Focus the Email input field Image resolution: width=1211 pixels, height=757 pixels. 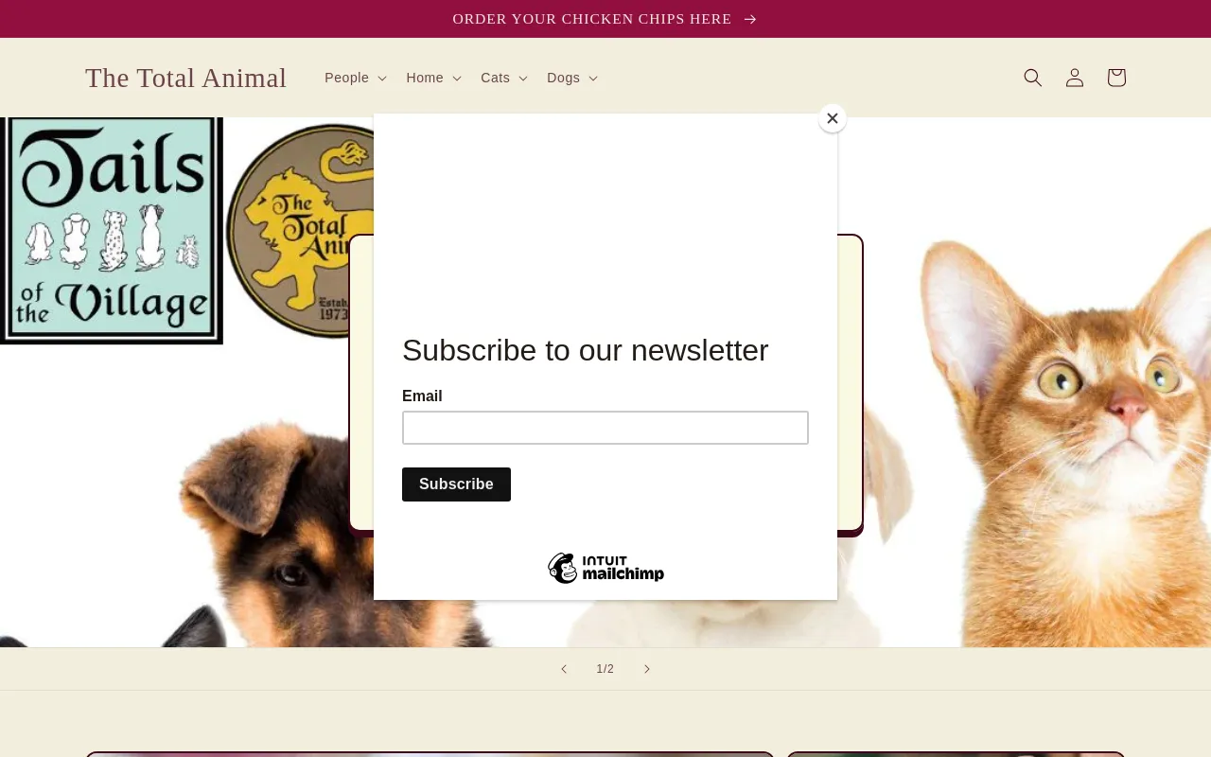click(x=605, y=428)
